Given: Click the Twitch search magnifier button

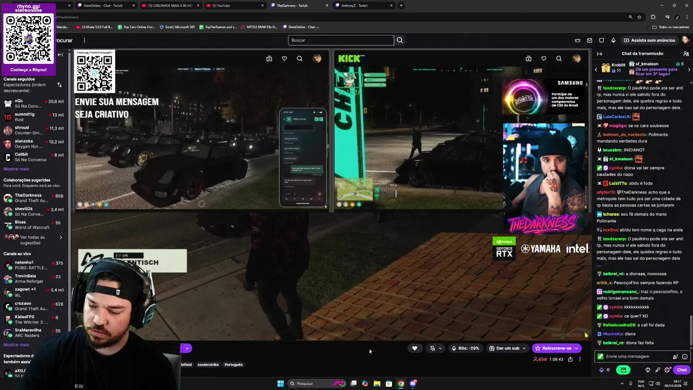Looking at the screenshot, I should pos(400,40).
